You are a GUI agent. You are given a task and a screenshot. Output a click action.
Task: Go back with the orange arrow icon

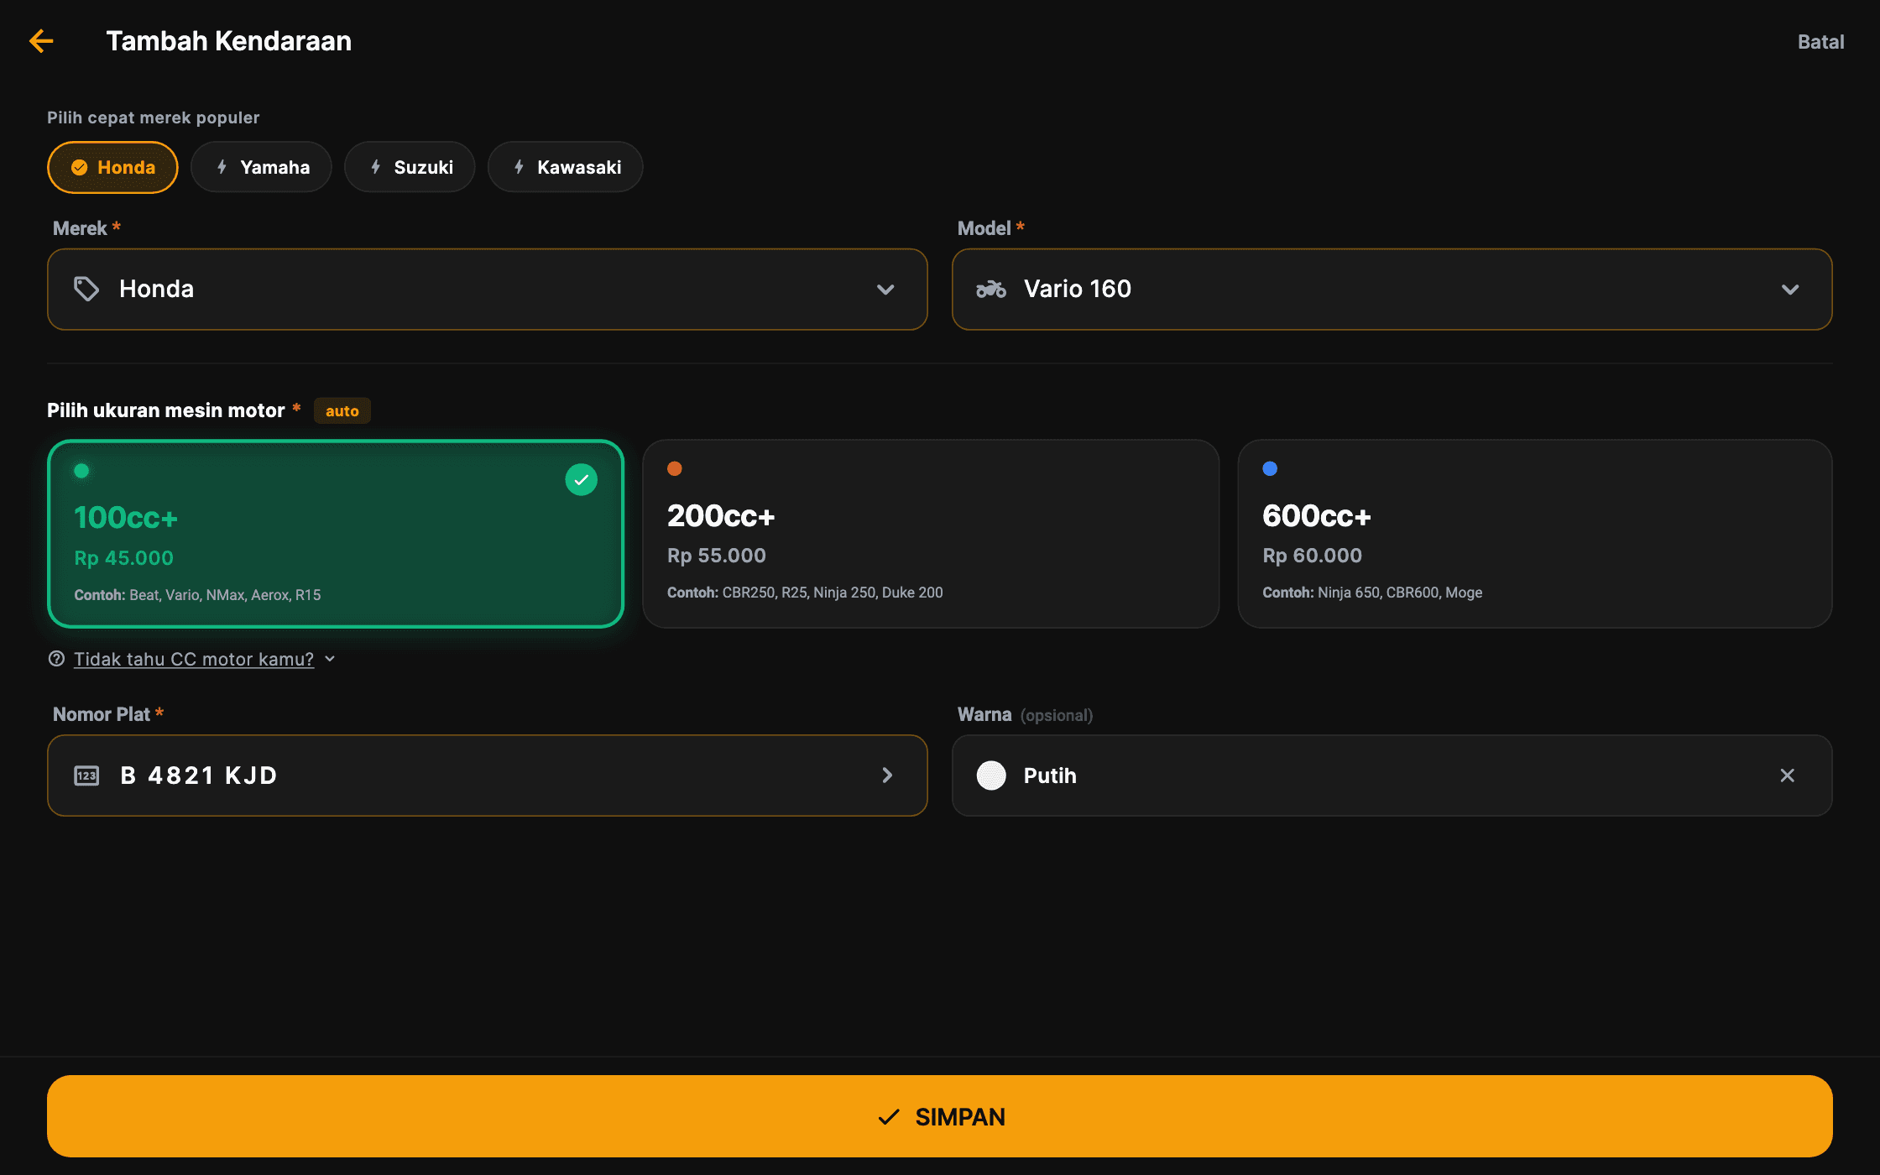[41, 40]
